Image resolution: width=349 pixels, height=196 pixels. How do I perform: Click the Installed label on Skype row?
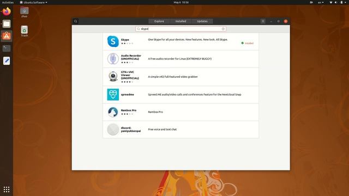pos(249,44)
